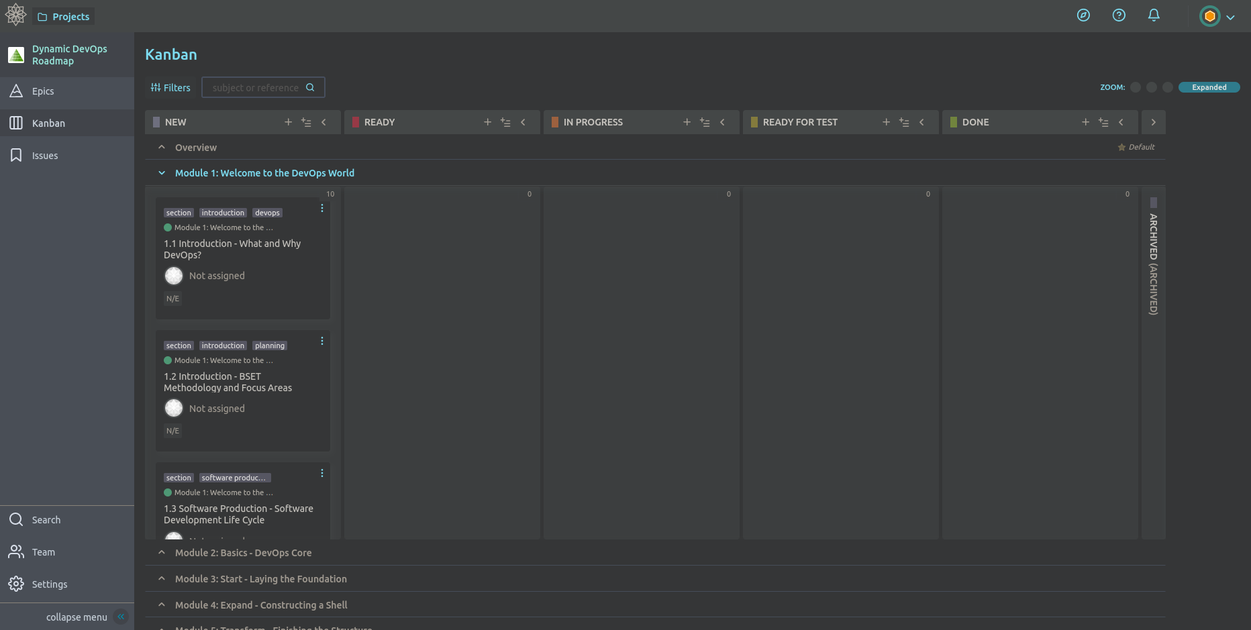Collapse Module 1: Welcome to the DevOps World
Screen dimensions: 1251x630
162,173
